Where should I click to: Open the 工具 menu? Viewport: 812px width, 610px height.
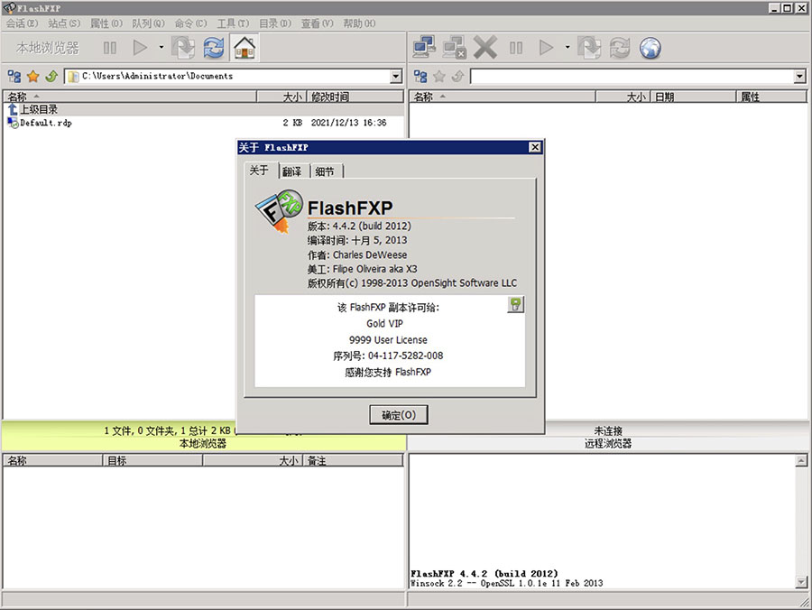pyautogui.click(x=233, y=23)
